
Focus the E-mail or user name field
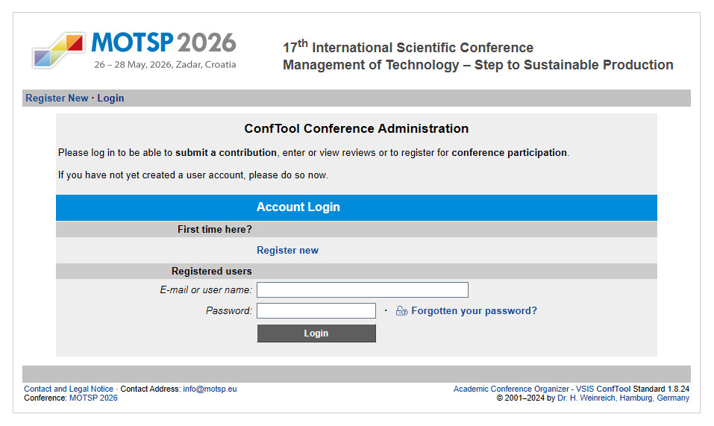tap(362, 290)
